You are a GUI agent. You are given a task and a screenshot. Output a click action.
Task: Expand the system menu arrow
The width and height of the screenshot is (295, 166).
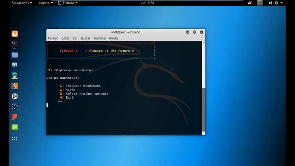click(282, 3)
